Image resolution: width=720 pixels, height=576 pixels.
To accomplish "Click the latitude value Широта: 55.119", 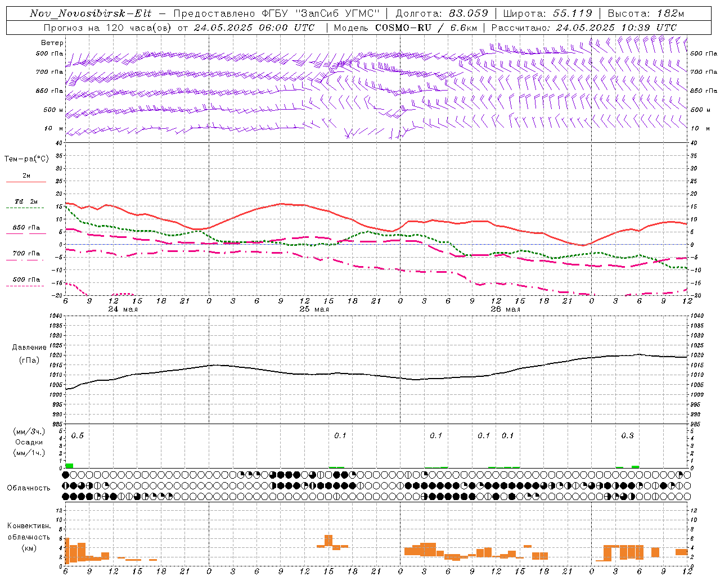I will 547,13.
